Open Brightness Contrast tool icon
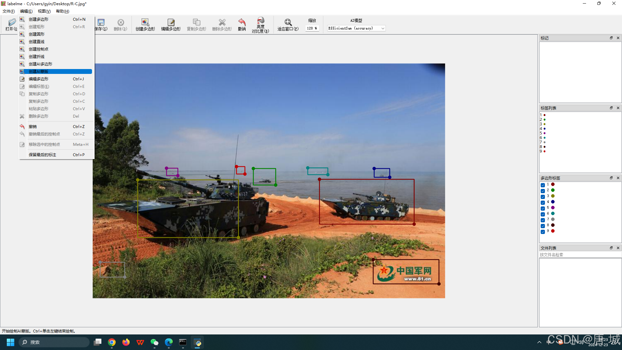The image size is (622, 350). (x=260, y=21)
